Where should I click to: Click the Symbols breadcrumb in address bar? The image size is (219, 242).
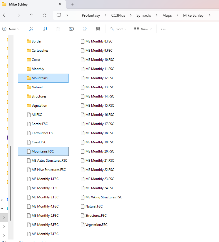coord(144,15)
